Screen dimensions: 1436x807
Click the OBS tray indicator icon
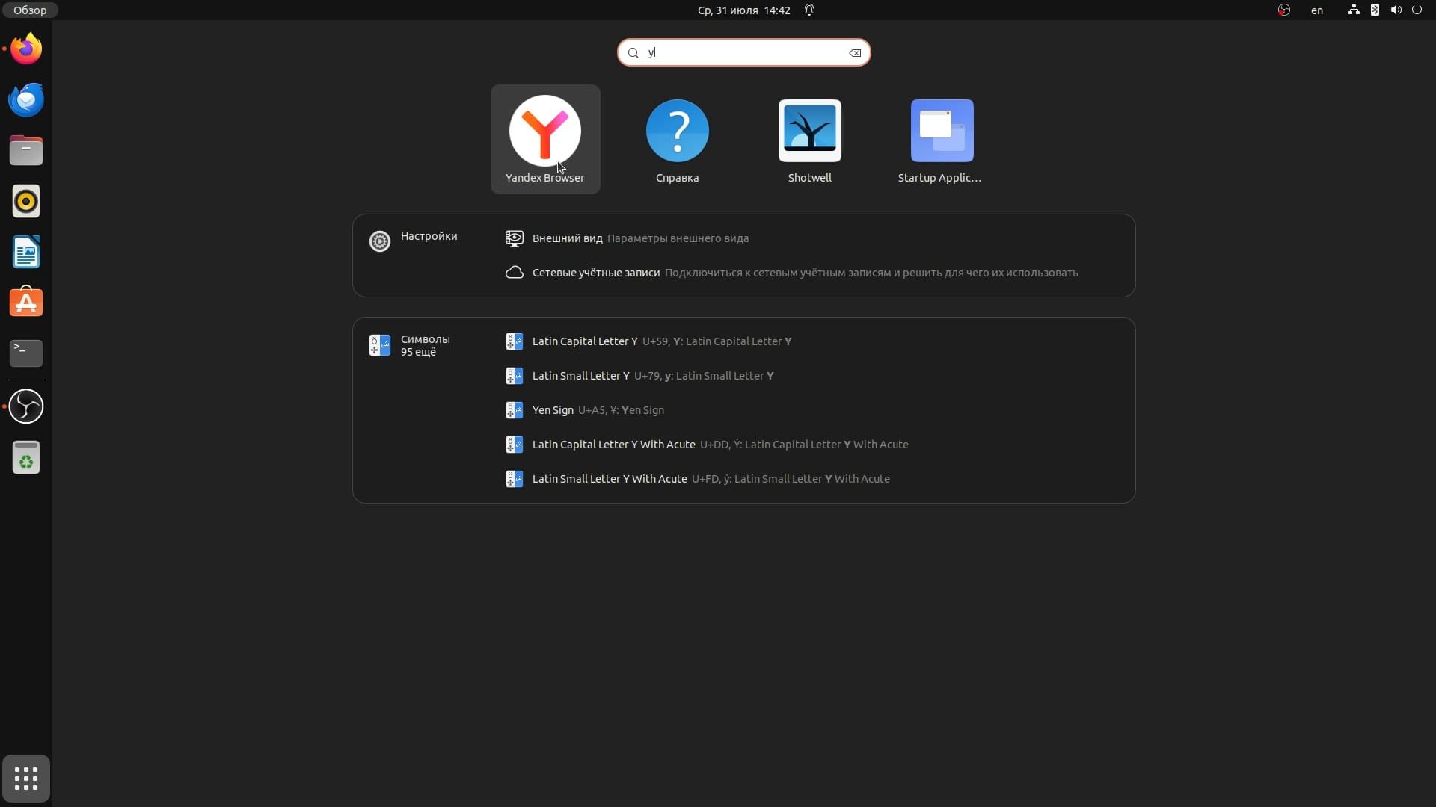click(x=1284, y=10)
